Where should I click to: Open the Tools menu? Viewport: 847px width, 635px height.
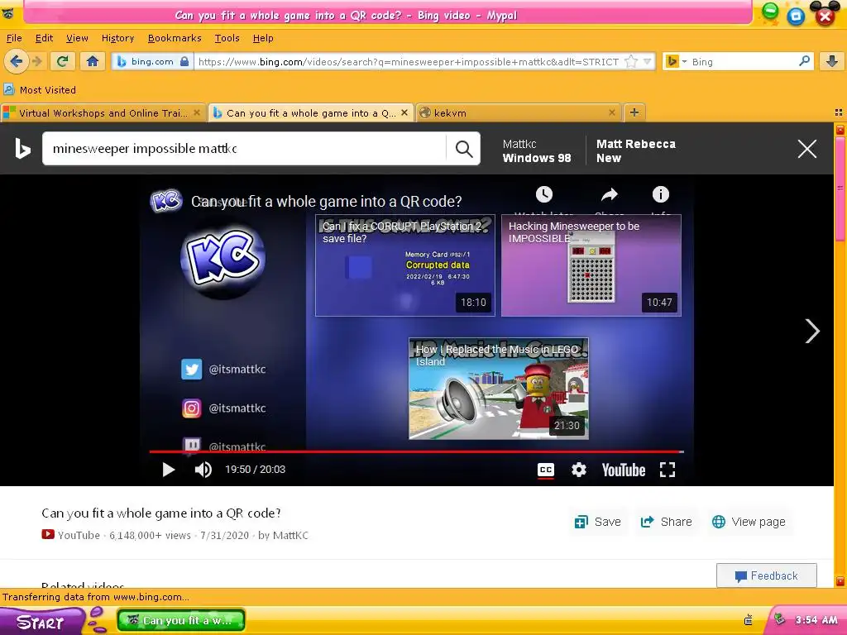pos(227,38)
